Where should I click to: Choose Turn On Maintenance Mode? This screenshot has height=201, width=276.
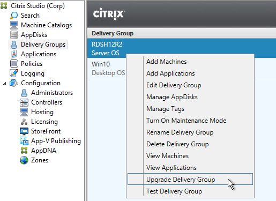click(190, 121)
